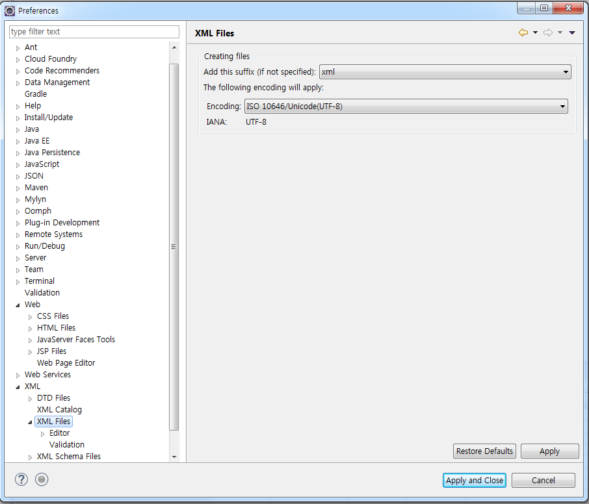589x504 pixels.
Task: Click the tree vertical scrollbar thumb
Action: click(174, 247)
